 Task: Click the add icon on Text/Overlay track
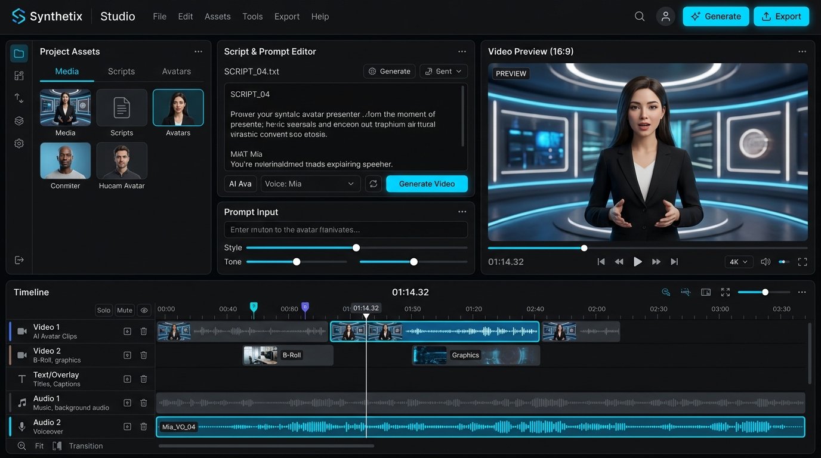tap(127, 379)
